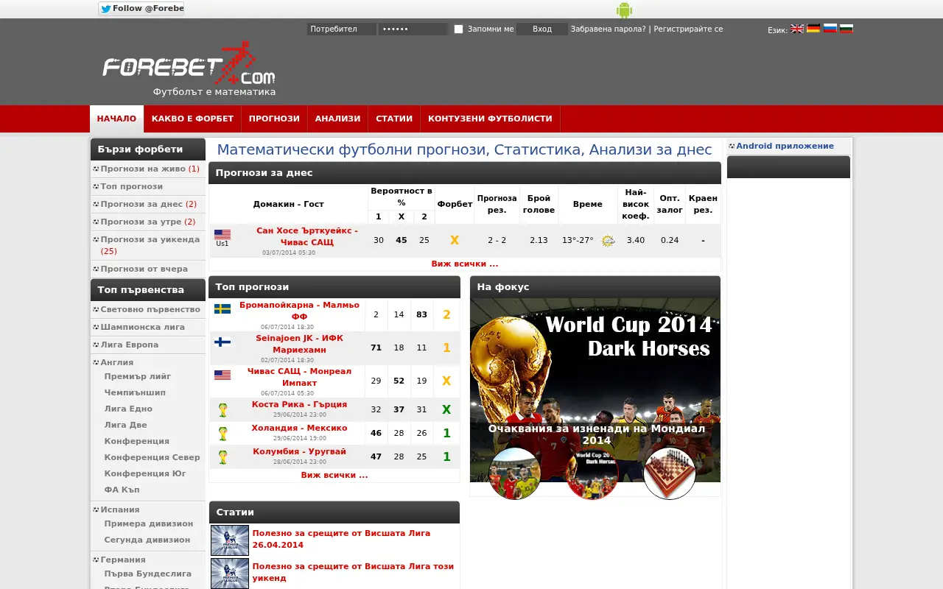This screenshot has height=589, width=943.
Task: Switch language using the Russian flag
Action: point(830,29)
